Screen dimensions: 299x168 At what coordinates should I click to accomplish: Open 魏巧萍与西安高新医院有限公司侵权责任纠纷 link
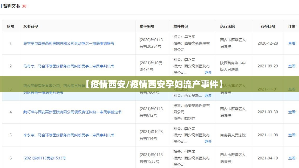point(72,112)
